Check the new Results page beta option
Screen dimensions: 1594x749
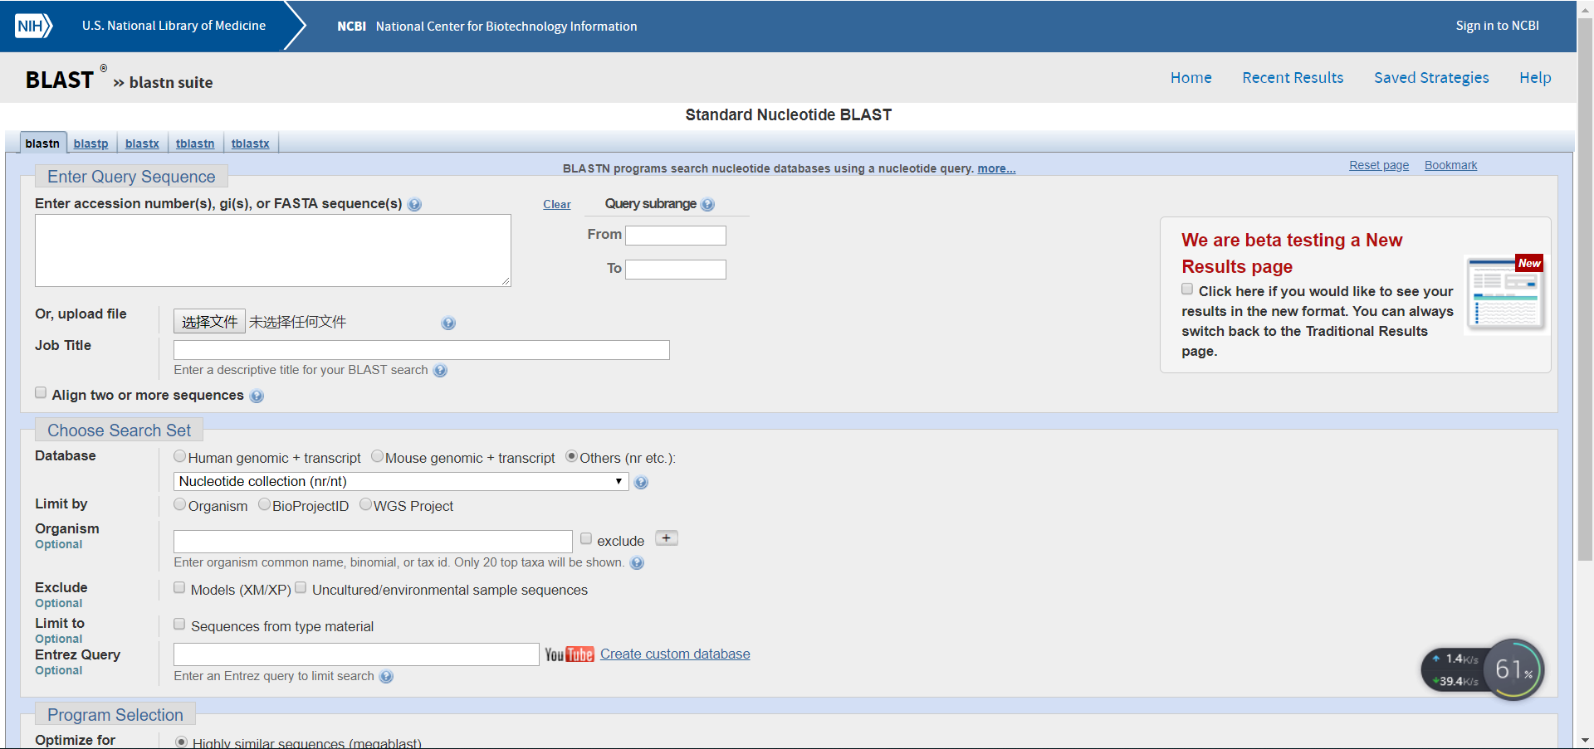(1187, 289)
